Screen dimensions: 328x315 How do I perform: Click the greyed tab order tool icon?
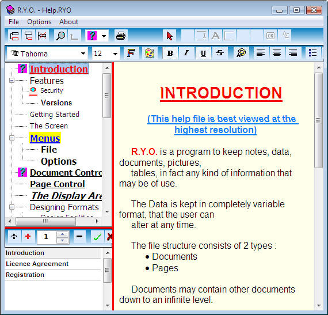285,35
